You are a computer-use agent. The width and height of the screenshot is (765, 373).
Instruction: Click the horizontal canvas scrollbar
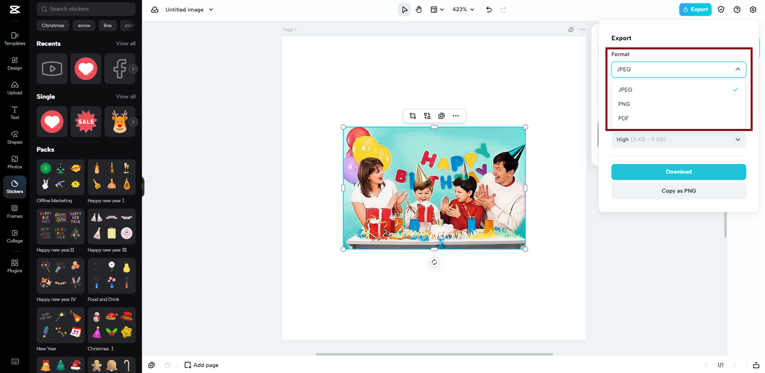(x=434, y=354)
